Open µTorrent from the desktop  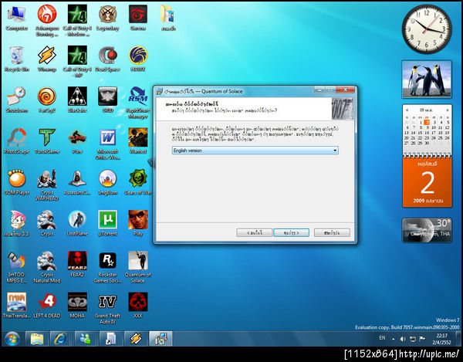pos(108,224)
